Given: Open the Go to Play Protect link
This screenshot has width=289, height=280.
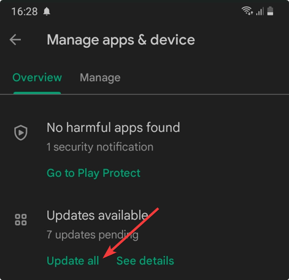Looking at the screenshot, I should click(93, 173).
